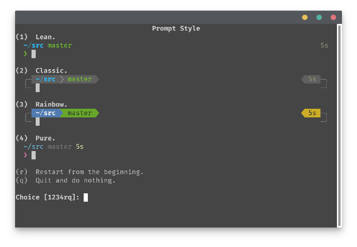Click the blue ~/src Rainbow directory segment

(46, 113)
